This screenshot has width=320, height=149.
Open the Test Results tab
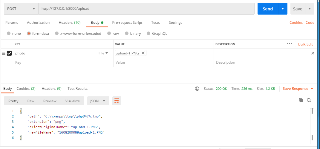(x=77, y=89)
